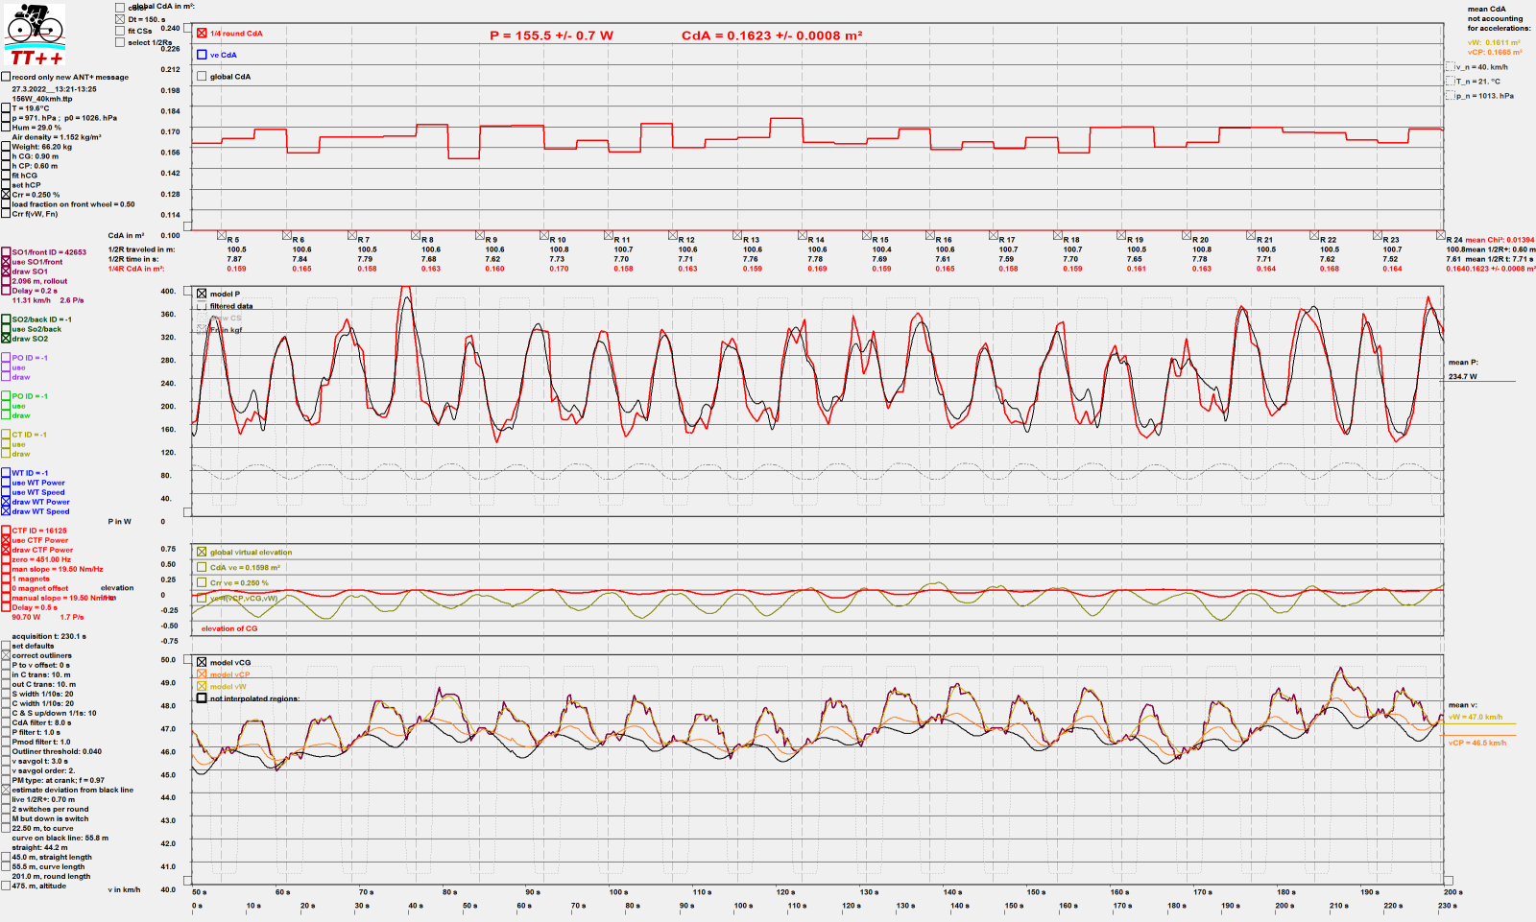1536x922 pixels.
Task: Hide the draw WT Power trace
Action: tap(6, 502)
